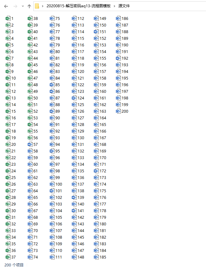Click file name text 60
Image resolution: width=206 pixels, height=268 pixels.
(36, 164)
